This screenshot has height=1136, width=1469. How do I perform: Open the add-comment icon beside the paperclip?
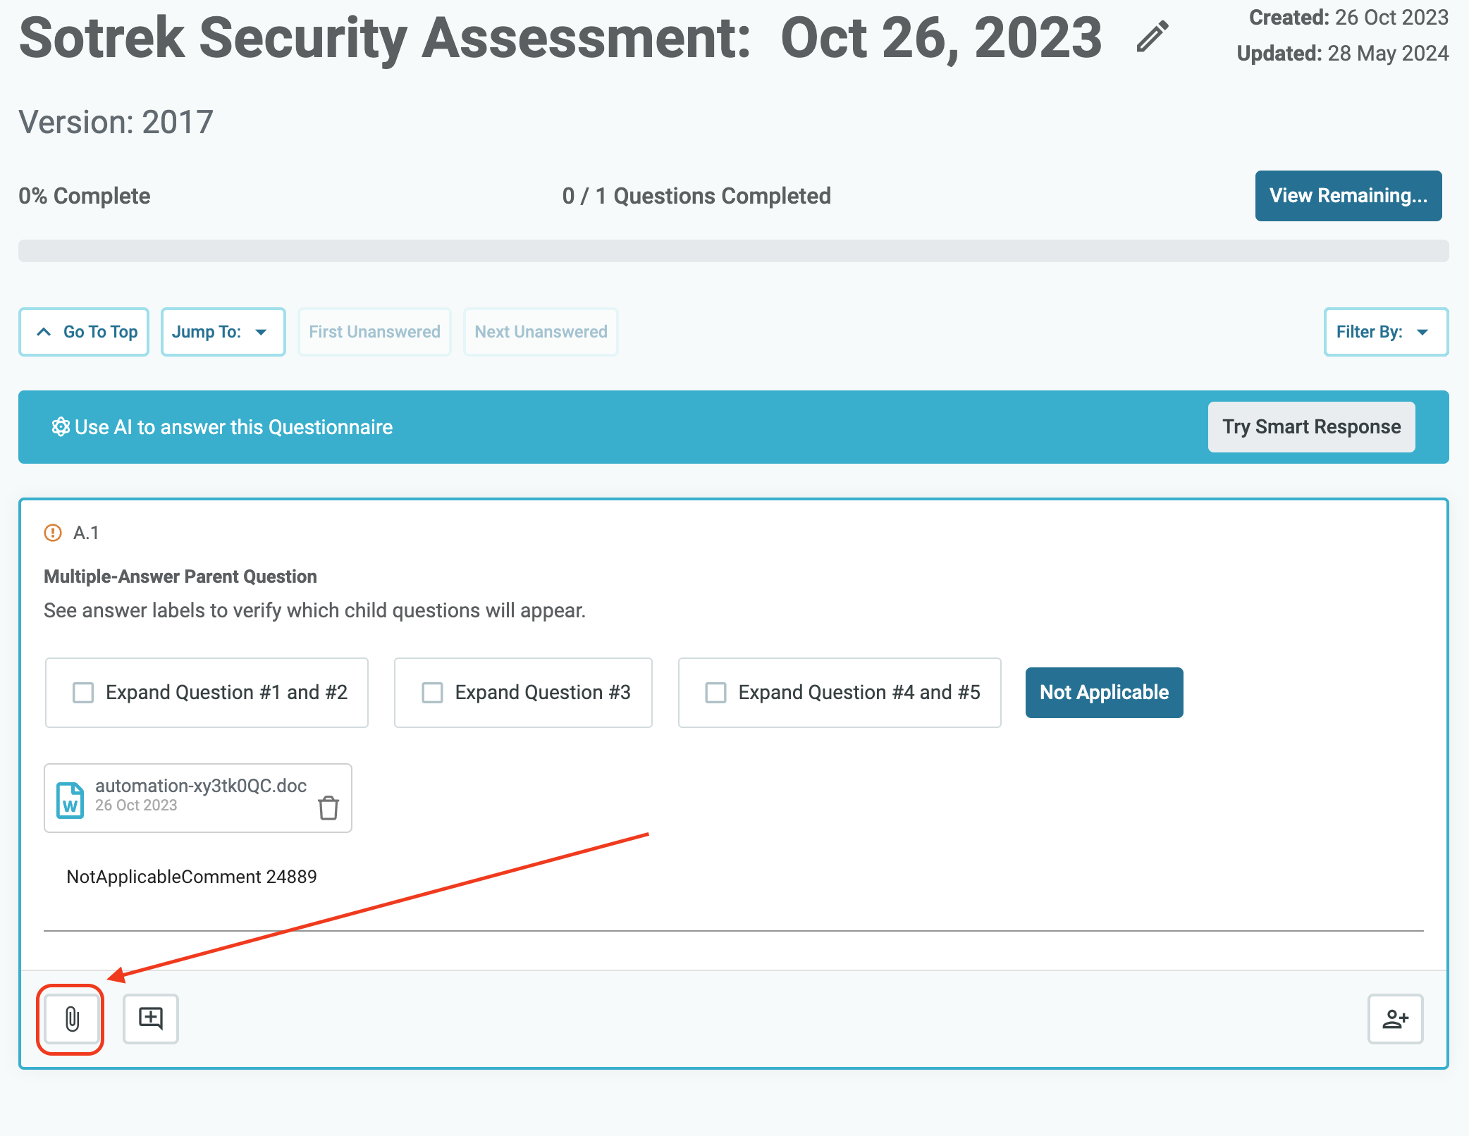(150, 1018)
